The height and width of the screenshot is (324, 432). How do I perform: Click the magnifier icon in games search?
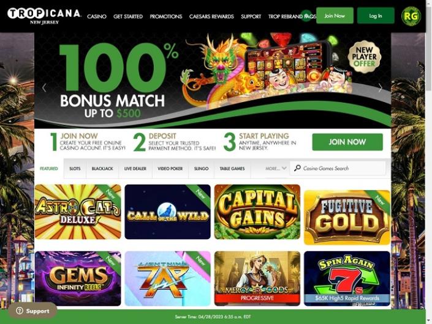(297, 168)
